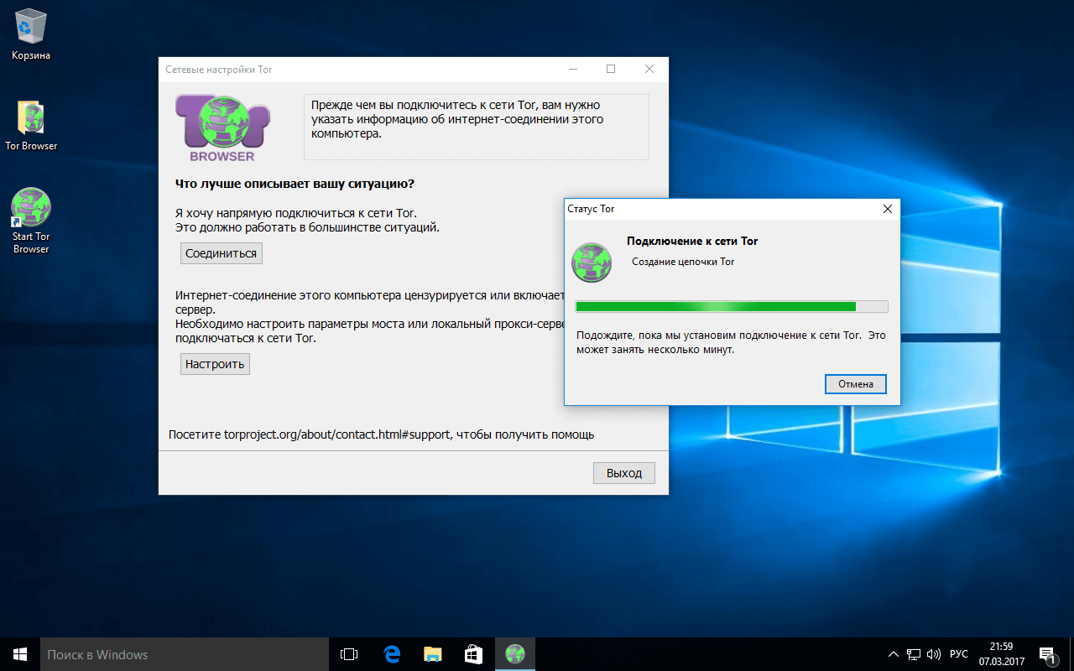
Task: Open the Windows Store taskbar icon
Action: pyautogui.click(x=473, y=654)
